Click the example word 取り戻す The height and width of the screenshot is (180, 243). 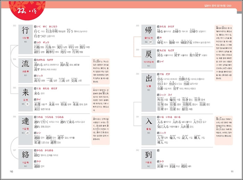click(x=195, y=55)
